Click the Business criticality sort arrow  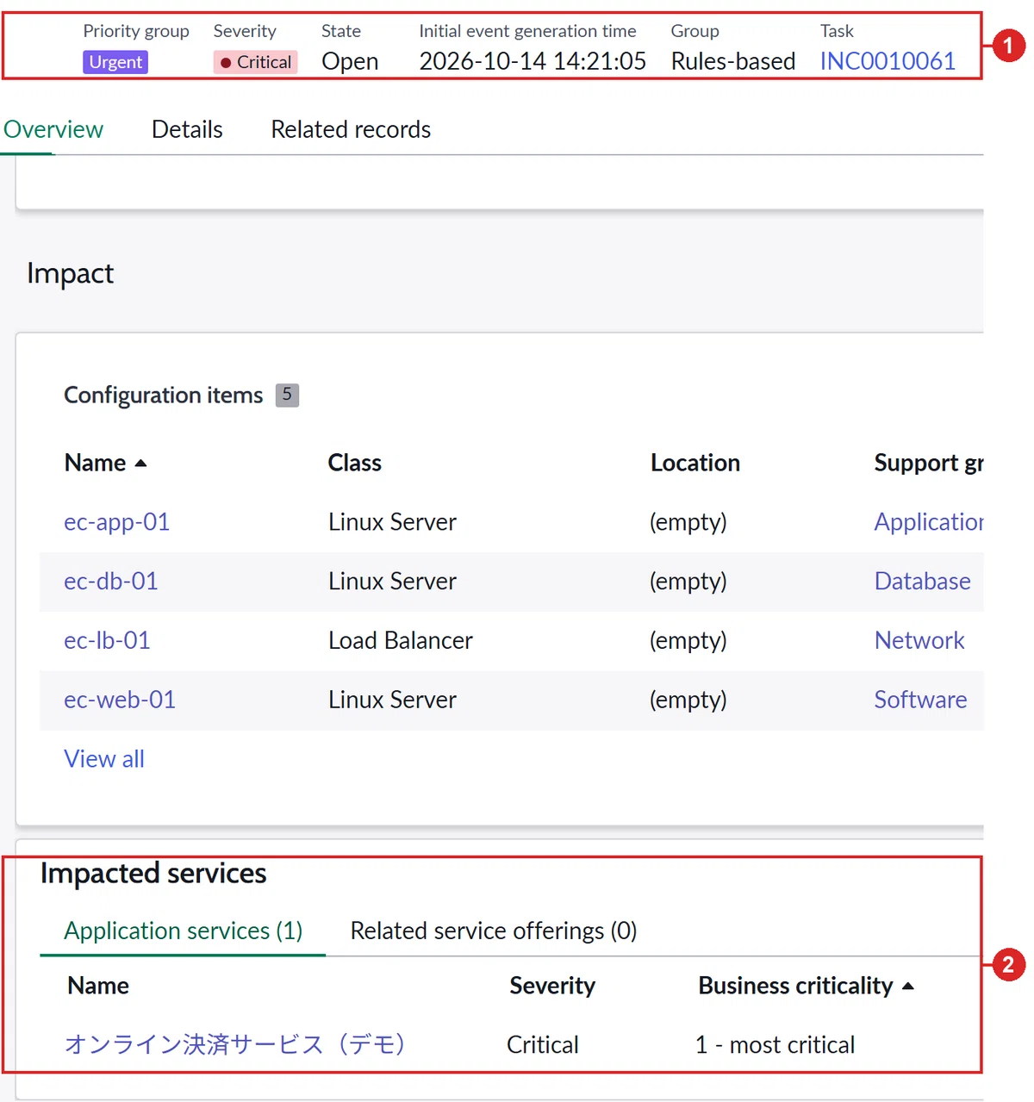[x=907, y=987]
